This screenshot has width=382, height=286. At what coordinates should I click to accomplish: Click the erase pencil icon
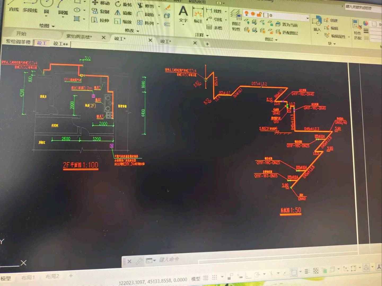click(x=168, y=7)
